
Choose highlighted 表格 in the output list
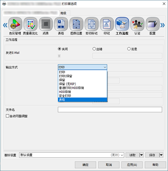83,99
